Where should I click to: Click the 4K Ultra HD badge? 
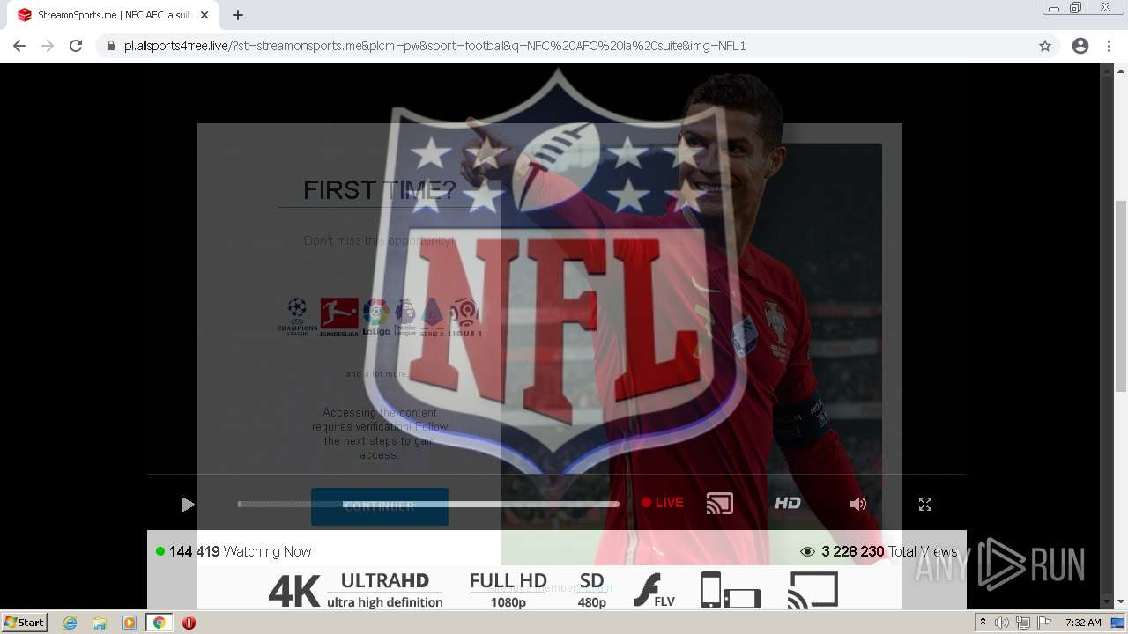pos(355,591)
